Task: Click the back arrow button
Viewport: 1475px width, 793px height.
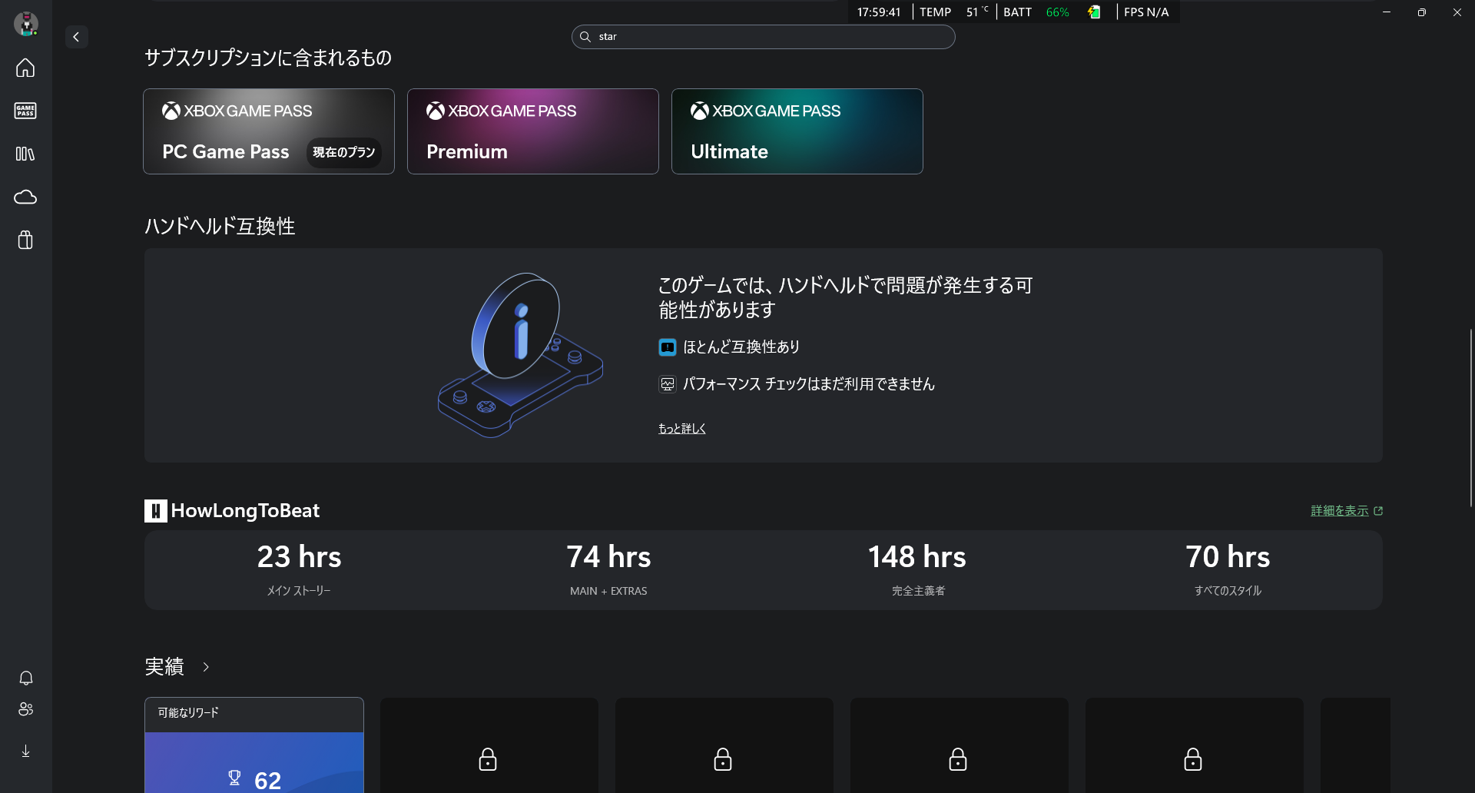Action: click(76, 37)
